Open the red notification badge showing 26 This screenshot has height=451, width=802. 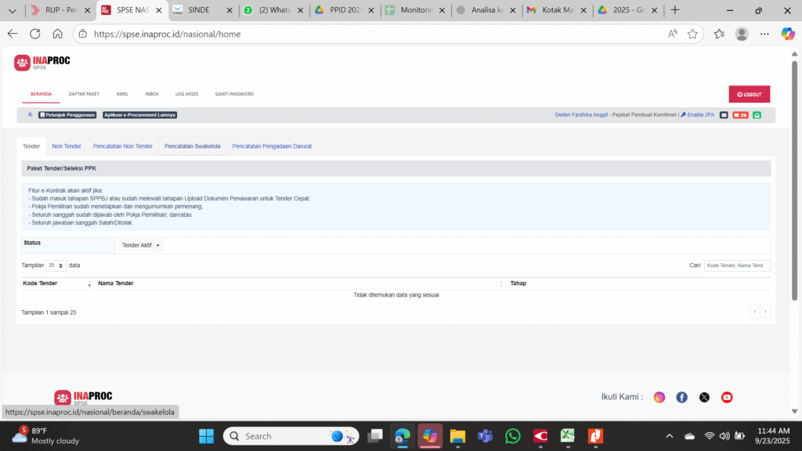pyautogui.click(x=740, y=115)
